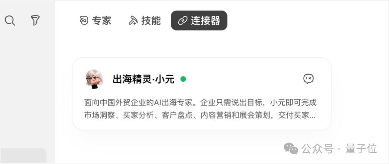Image resolution: width=389 pixels, height=164 pixels.
Task: Select the gray block at sidebar bottom
Action: pyautogui.click(x=23, y=156)
